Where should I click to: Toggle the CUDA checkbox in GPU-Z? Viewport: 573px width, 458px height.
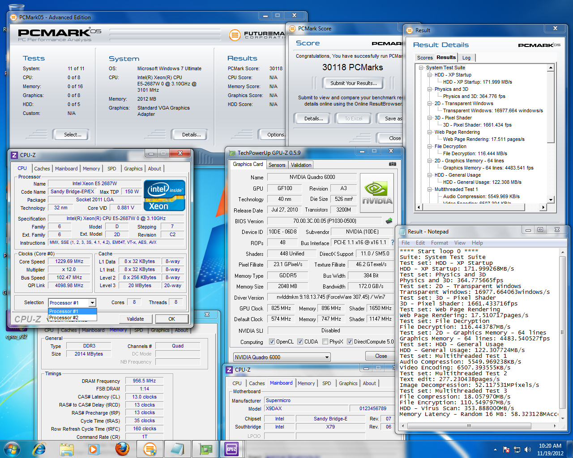point(300,342)
